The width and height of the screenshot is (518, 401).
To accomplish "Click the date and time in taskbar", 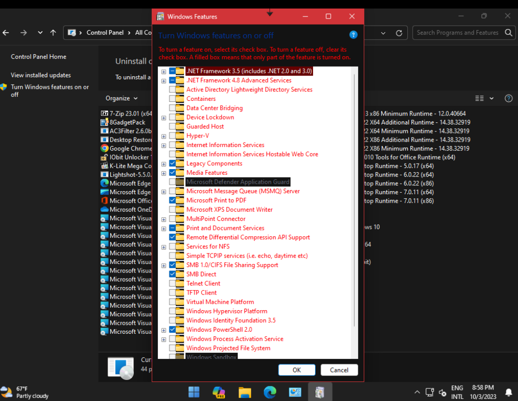I will pyautogui.click(x=483, y=392).
